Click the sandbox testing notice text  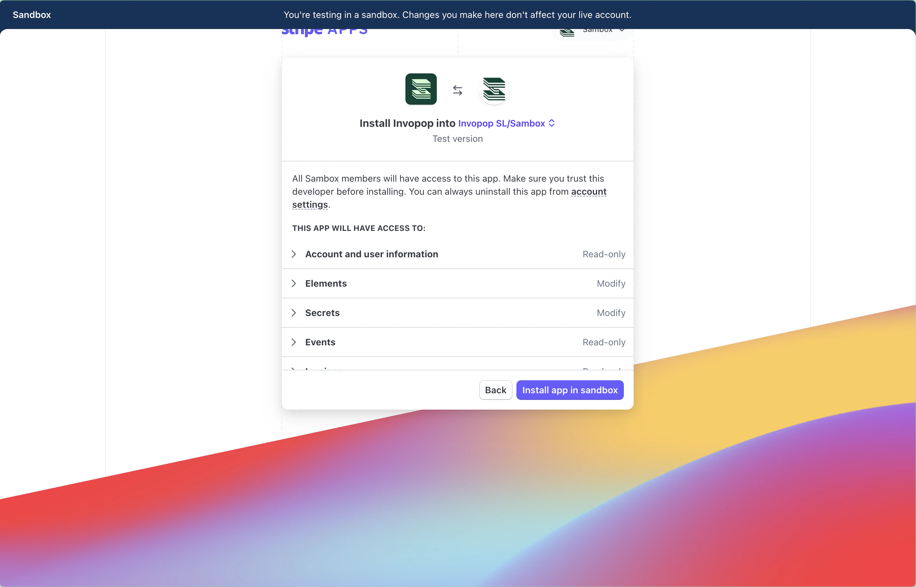click(x=457, y=15)
